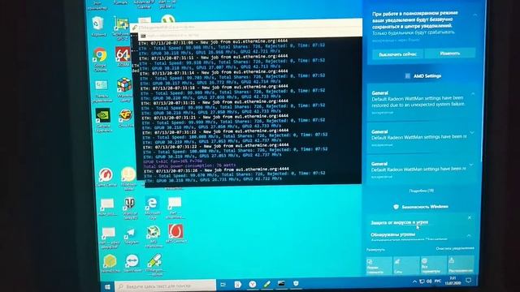Show hidden system tray icons
Viewport: 520px width, 292px height.
pos(414,281)
